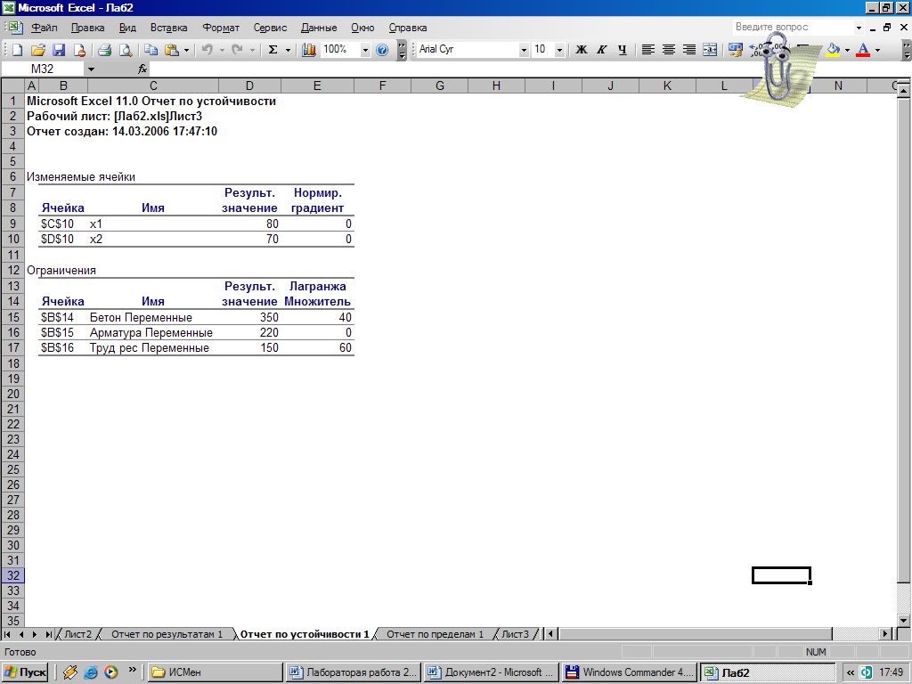Toggle align left

click(x=648, y=50)
